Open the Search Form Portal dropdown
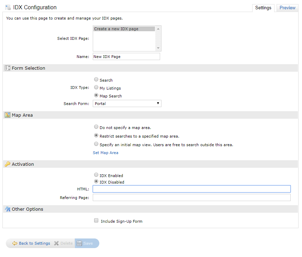Image resolution: width=302 pixels, height=257 pixels. click(127, 104)
